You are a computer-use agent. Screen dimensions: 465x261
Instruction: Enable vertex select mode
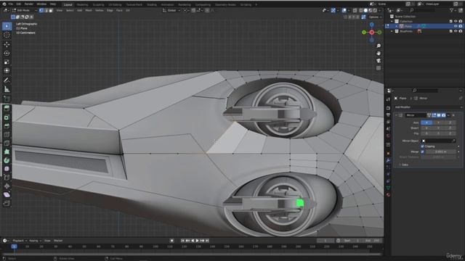coord(41,10)
